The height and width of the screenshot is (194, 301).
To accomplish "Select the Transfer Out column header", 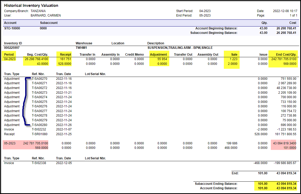I will tap(183, 55).
